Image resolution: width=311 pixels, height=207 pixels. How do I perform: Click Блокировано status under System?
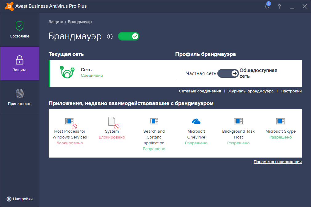(x=112, y=137)
